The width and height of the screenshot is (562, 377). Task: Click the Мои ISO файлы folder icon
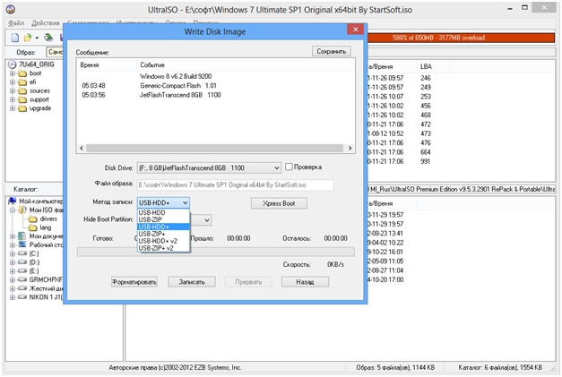(22, 210)
